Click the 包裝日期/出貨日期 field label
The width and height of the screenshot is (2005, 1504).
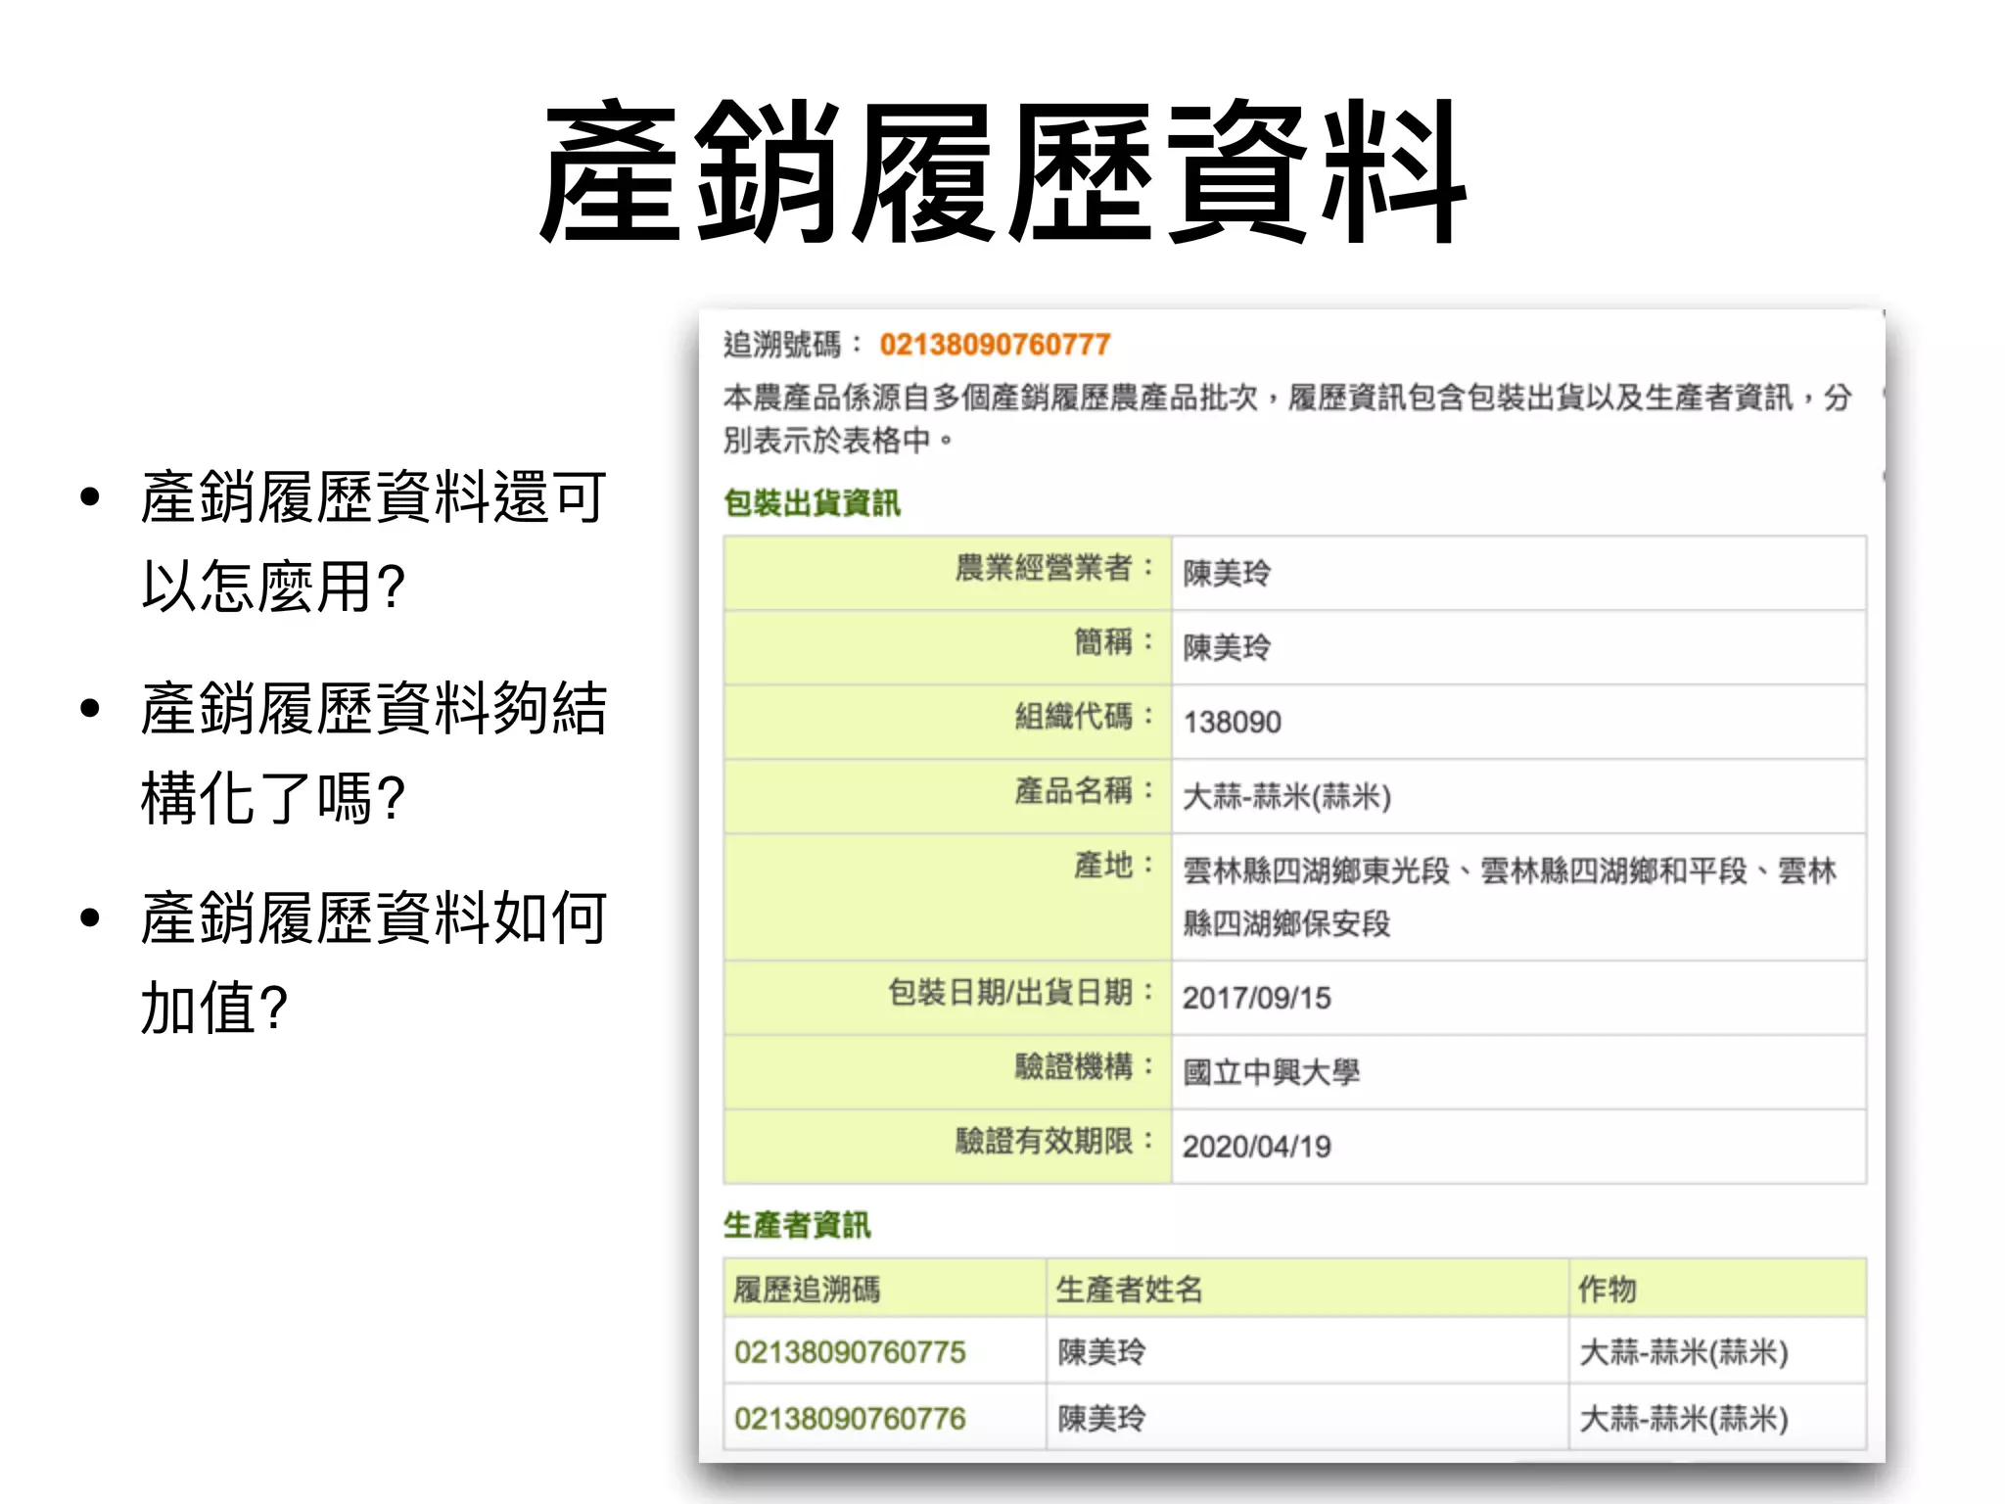[1021, 993]
